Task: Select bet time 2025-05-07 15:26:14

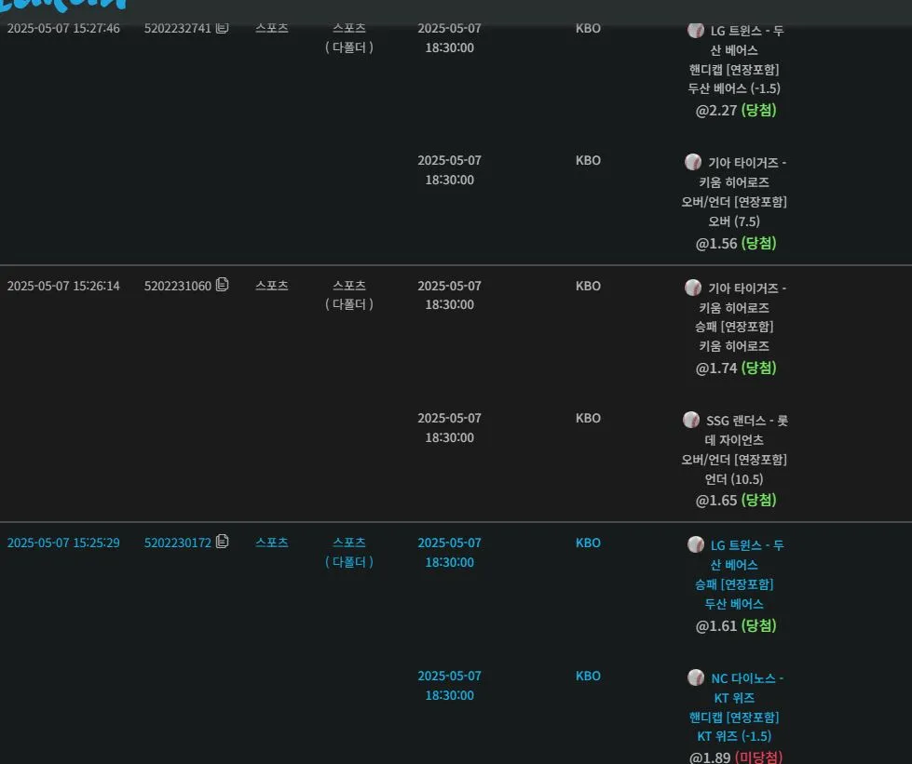Action: point(63,286)
